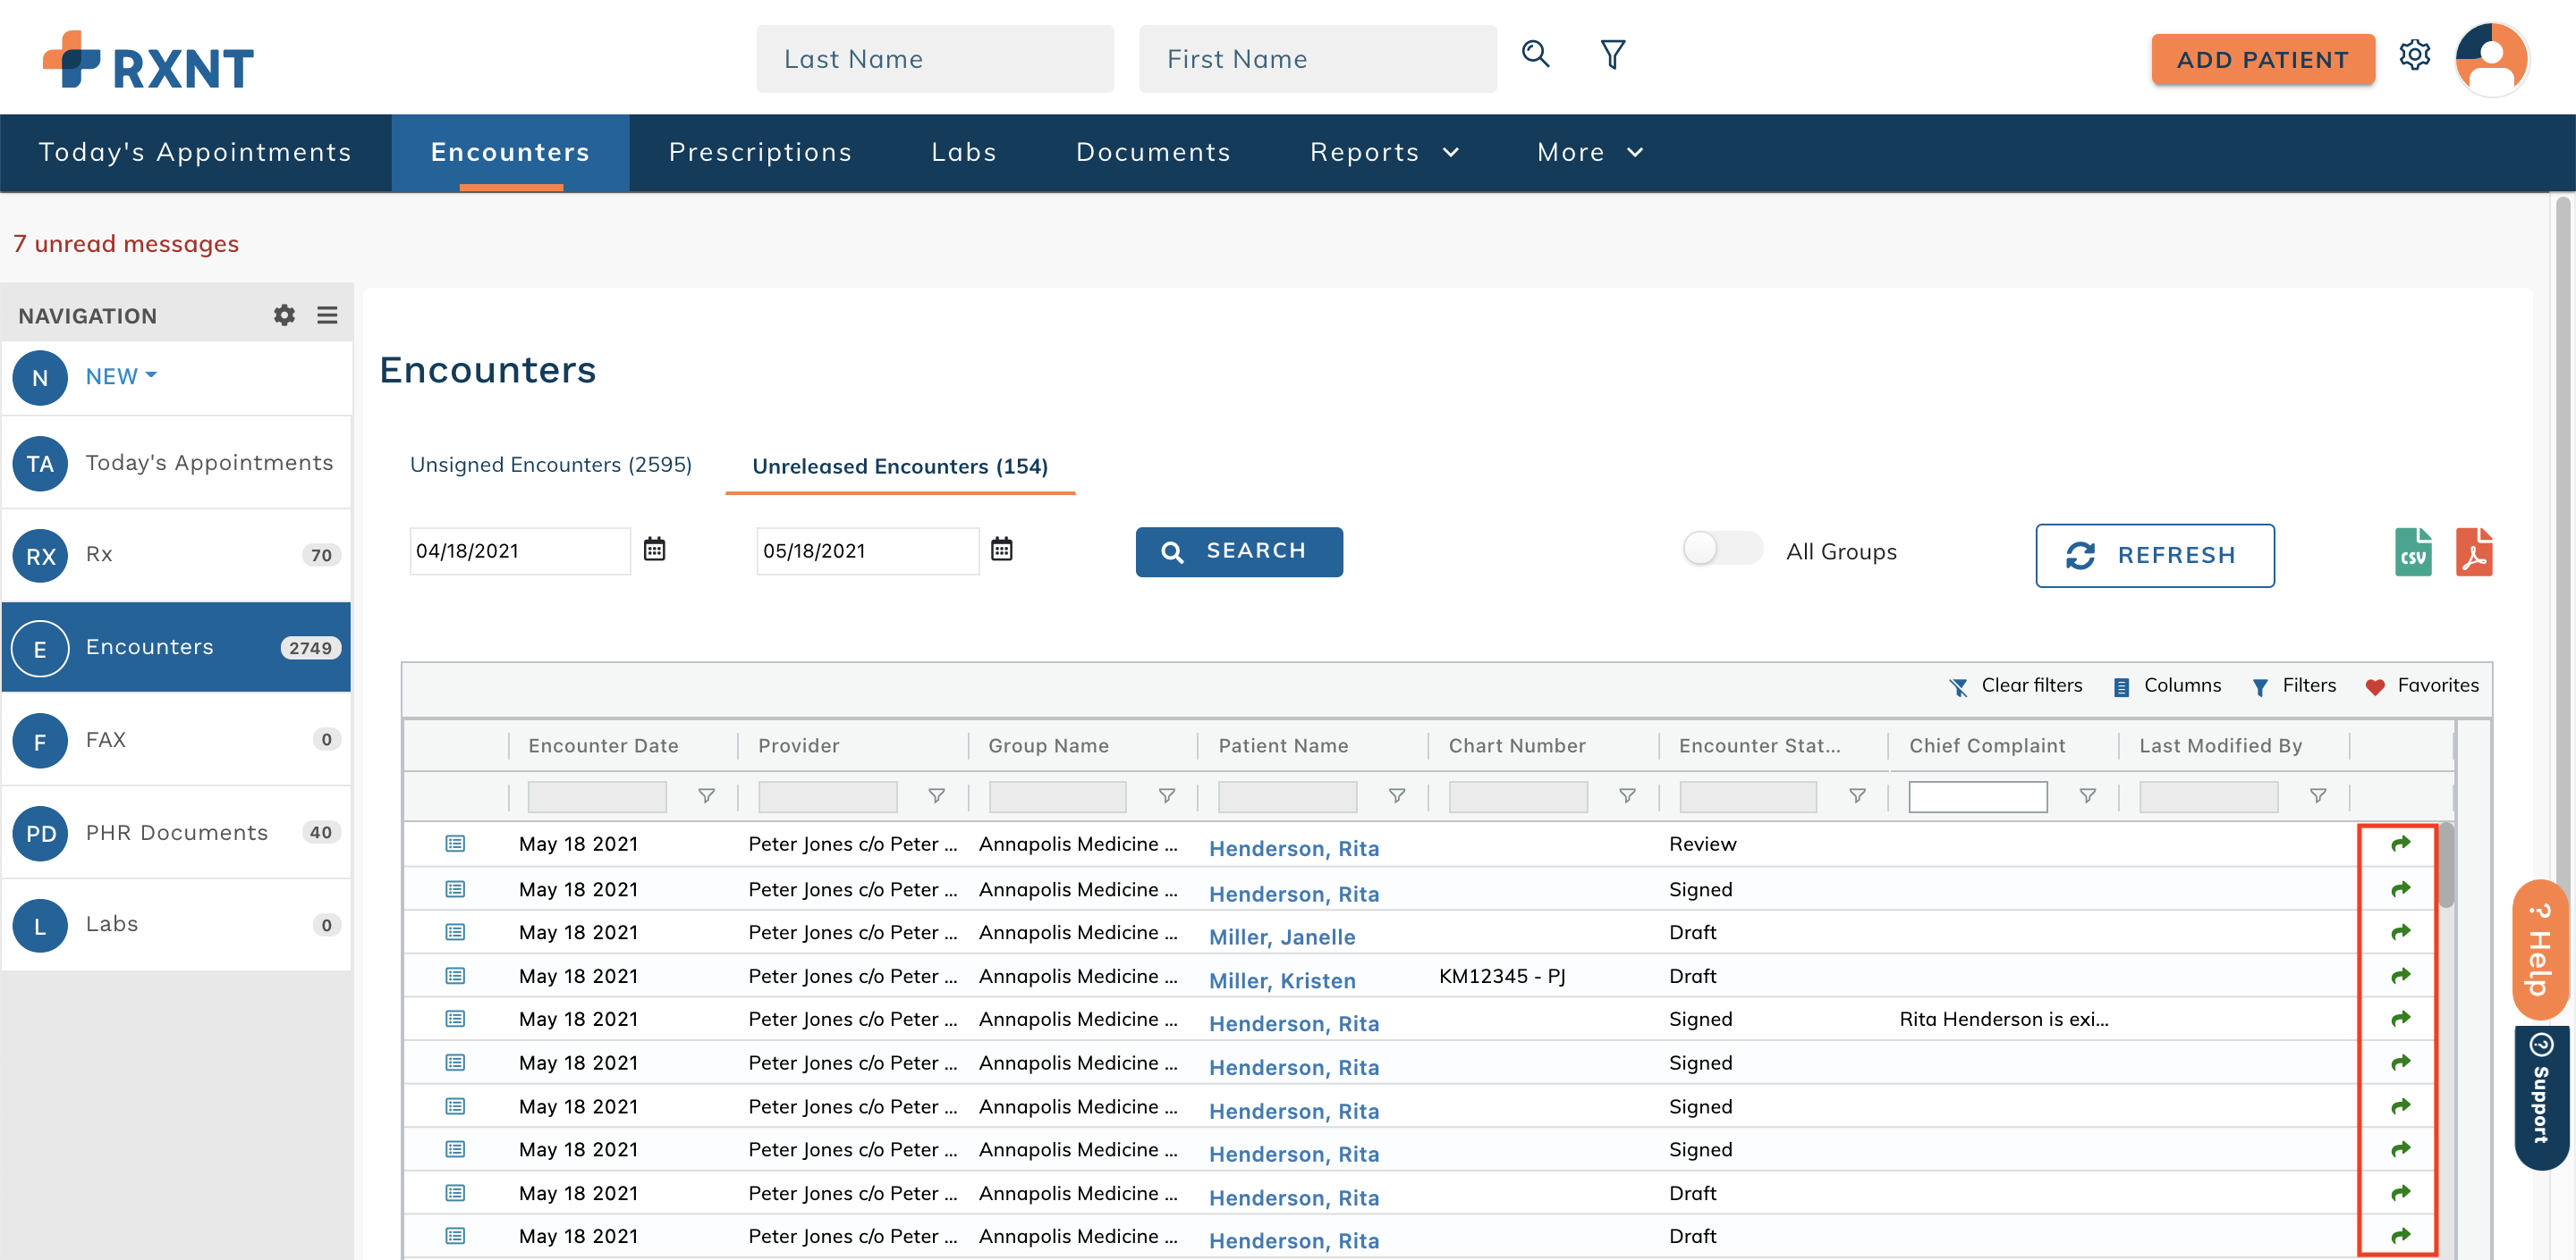Select Unsigned Encounters (2595) tab
Screen dimensions: 2576x1260
point(551,466)
